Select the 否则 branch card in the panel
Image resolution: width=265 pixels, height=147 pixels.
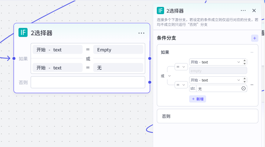(x=207, y=116)
